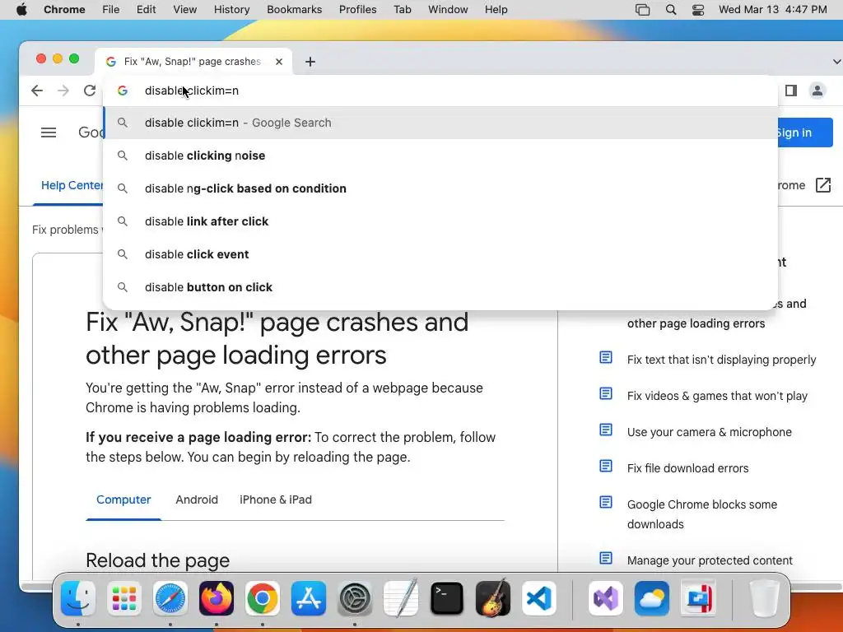843x632 pixels.
Task: Click in the address bar text field
Action: [x=441, y=91]
